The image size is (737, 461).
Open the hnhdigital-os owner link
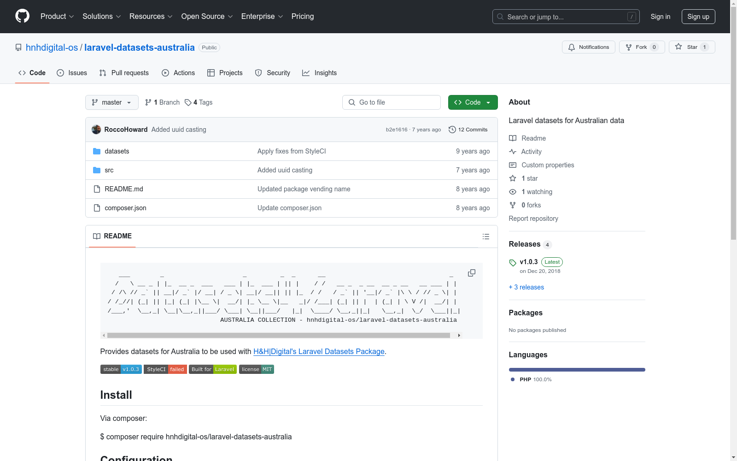point(52,47)
